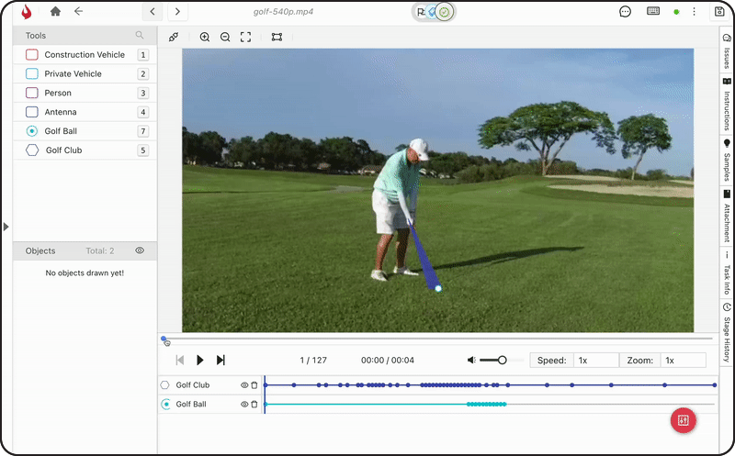
Task: Expand the collapsed left side panel
Action: 6,226
